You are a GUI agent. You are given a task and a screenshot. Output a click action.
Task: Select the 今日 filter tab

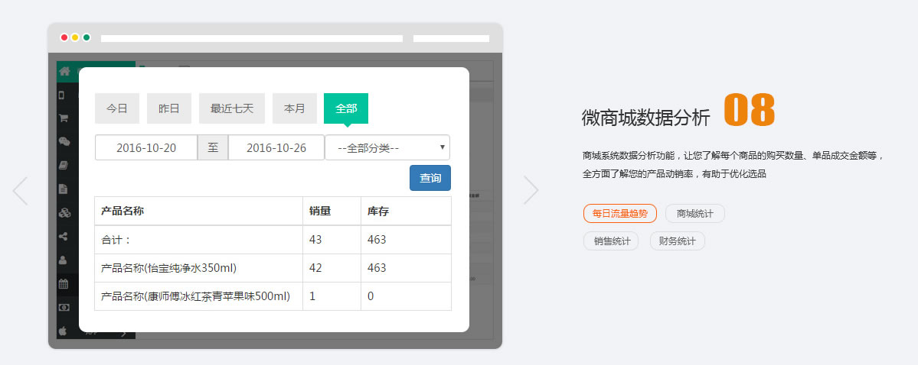[117, 108]
